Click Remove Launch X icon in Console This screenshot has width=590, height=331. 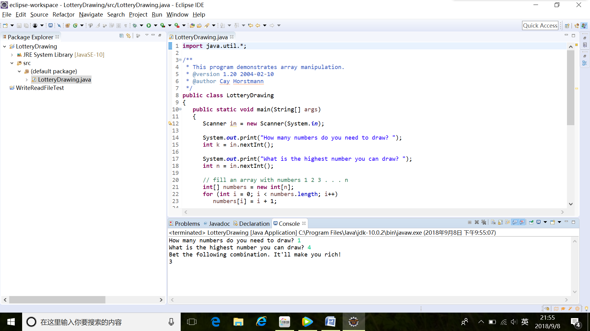point(477,222)
